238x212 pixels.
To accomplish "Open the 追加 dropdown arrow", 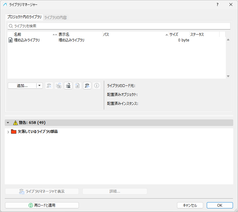I will [40, 85].
